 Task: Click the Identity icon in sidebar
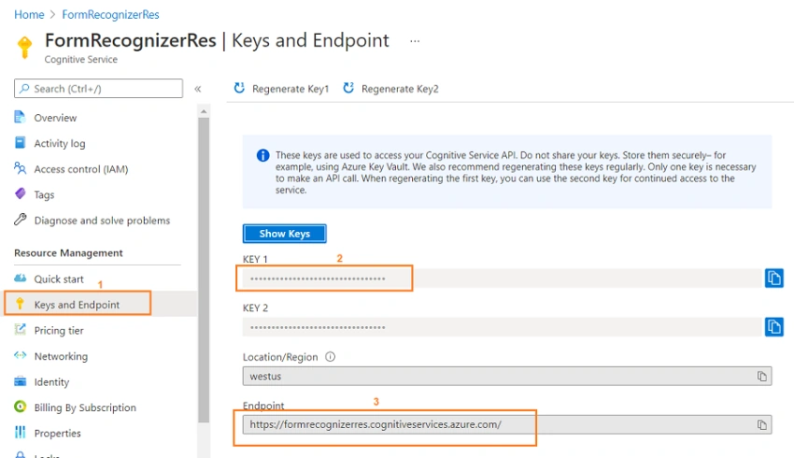click(x=20, y=381)
